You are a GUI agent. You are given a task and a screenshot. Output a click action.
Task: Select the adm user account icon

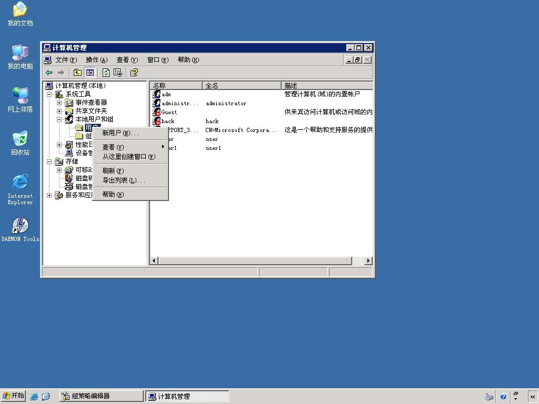156,94
